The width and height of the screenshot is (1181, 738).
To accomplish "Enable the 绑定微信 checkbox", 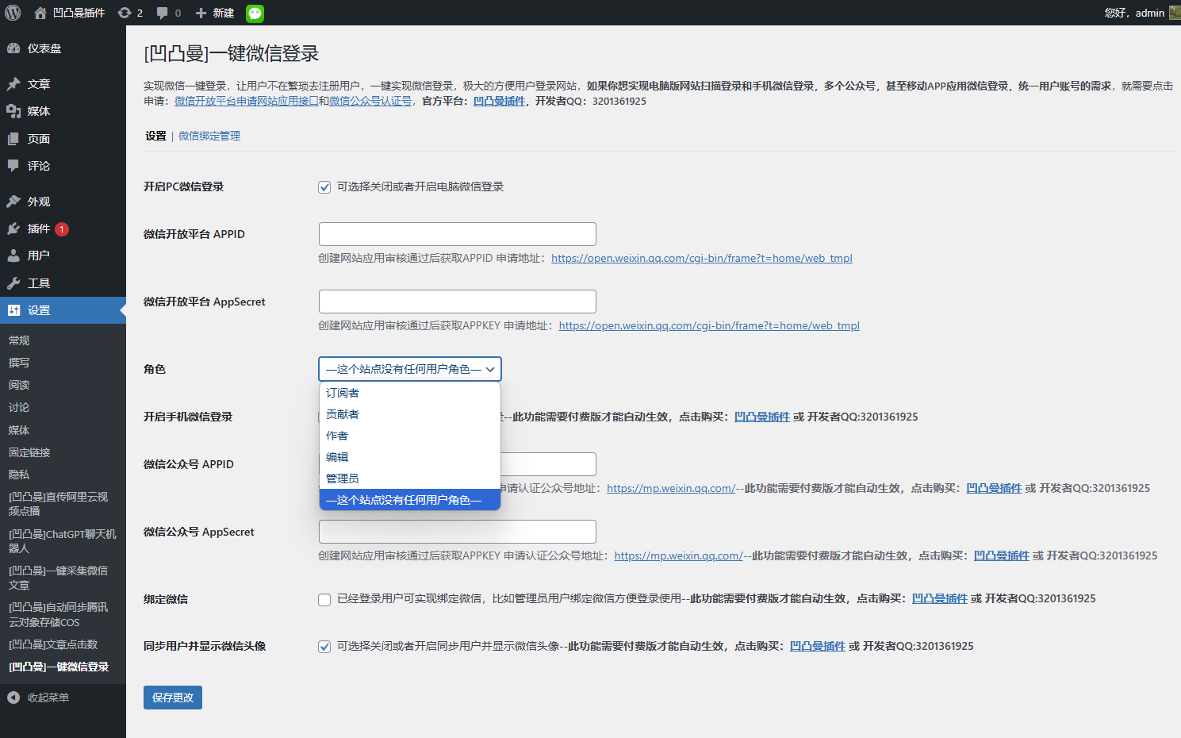I will (x=324, y=599).
